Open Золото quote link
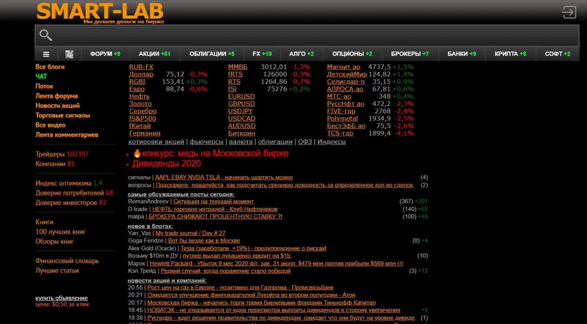This screenshot has height=324, width=587. click(x=140, y=103)
